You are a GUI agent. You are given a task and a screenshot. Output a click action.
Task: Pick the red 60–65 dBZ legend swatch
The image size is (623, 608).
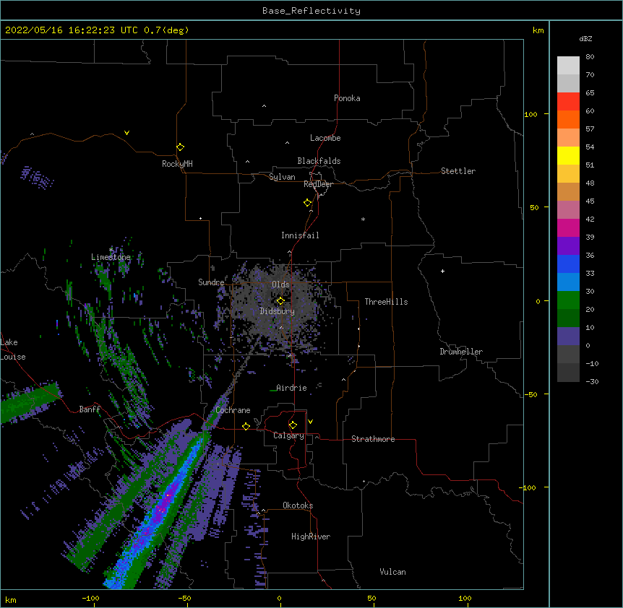point(568,101)
